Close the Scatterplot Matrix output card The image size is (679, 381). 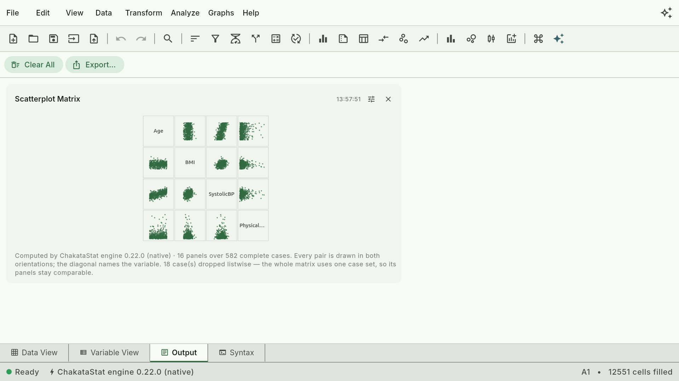[x=388, y=99]
